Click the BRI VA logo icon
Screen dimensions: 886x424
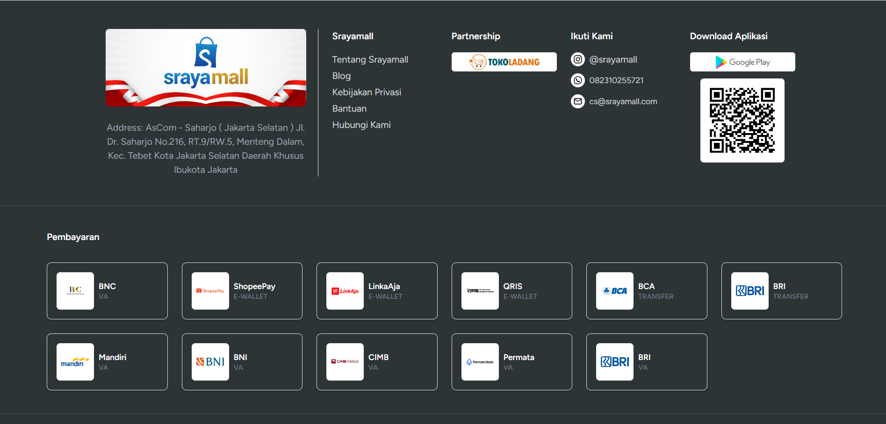pyautogui.click(x=615, y=362)
